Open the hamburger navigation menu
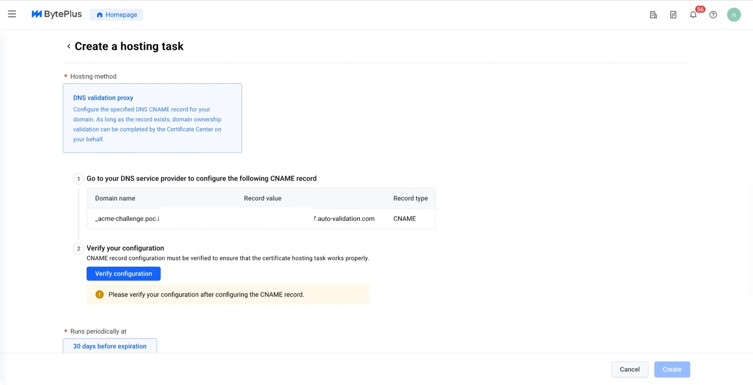This screenshot has width=753, height=385. click(x=12, y=14)
